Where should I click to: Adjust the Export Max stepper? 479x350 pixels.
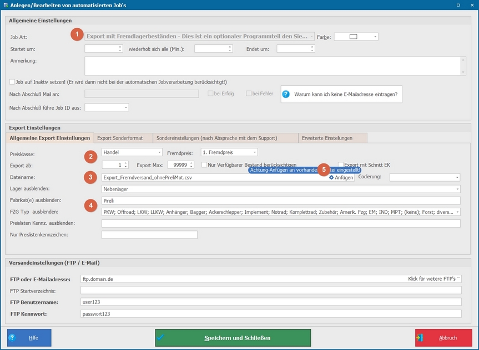pos(191,165)
